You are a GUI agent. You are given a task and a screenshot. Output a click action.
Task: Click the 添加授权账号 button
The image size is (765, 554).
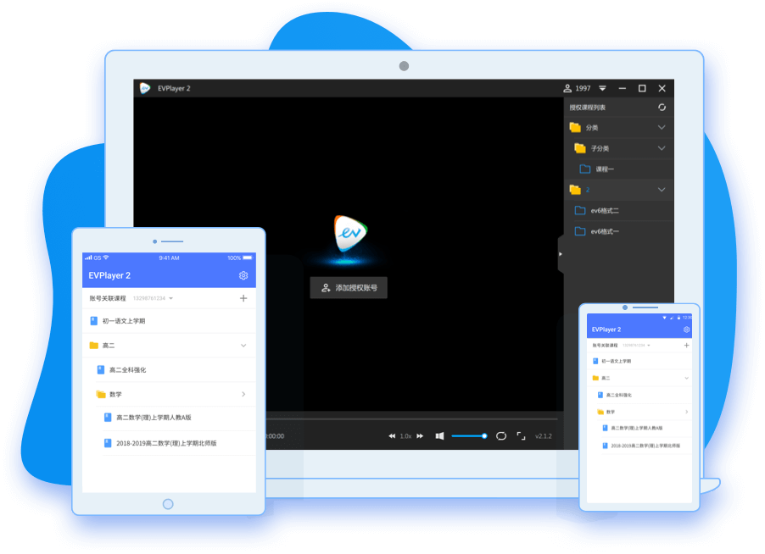(350, 287)
